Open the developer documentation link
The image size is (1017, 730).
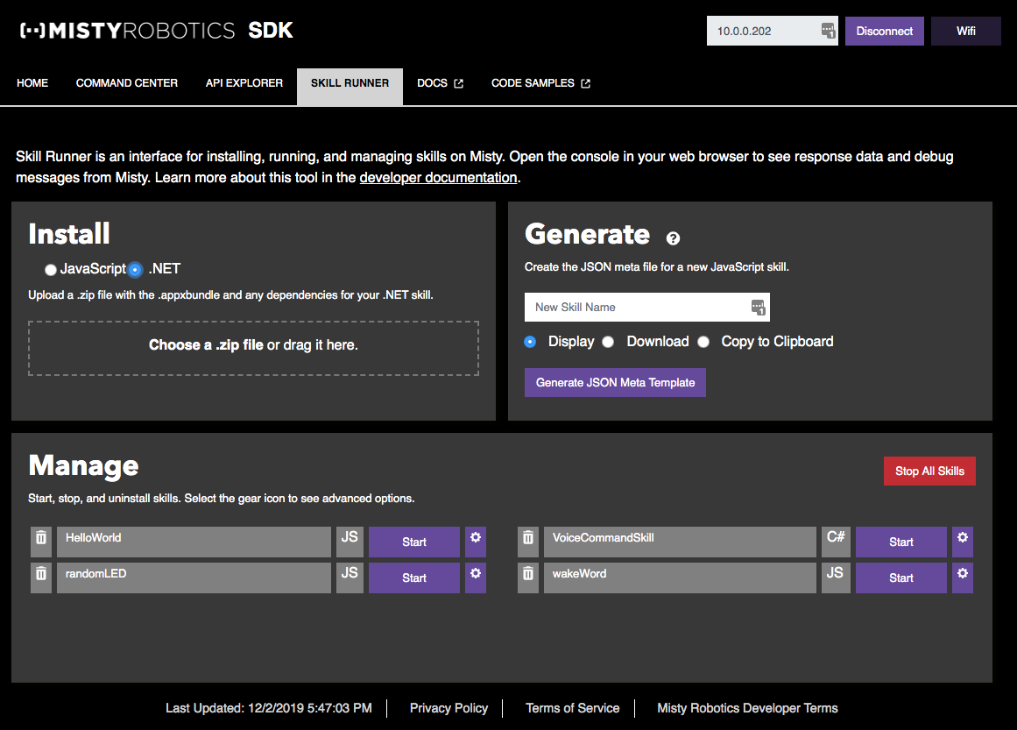point(438,177)
